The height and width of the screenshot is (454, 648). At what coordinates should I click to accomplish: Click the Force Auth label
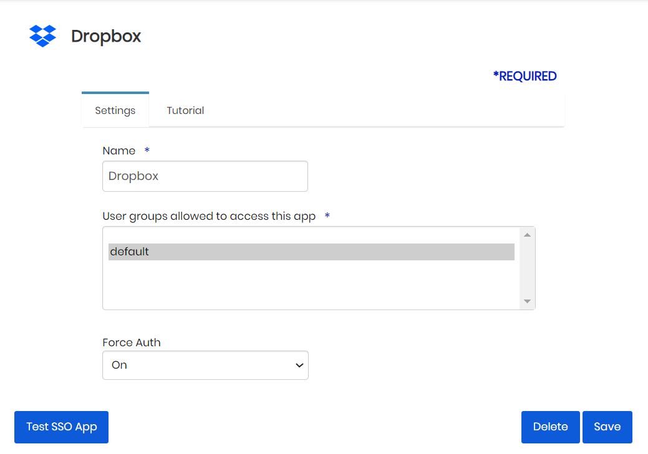point(132,343)
